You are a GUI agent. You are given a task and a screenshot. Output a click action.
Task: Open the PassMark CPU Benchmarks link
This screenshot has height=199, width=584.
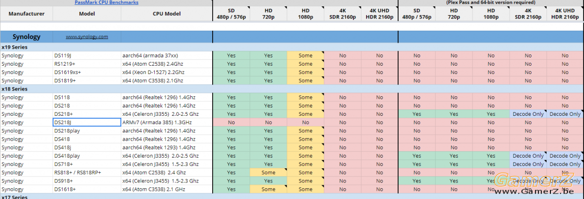coord(106,2)
